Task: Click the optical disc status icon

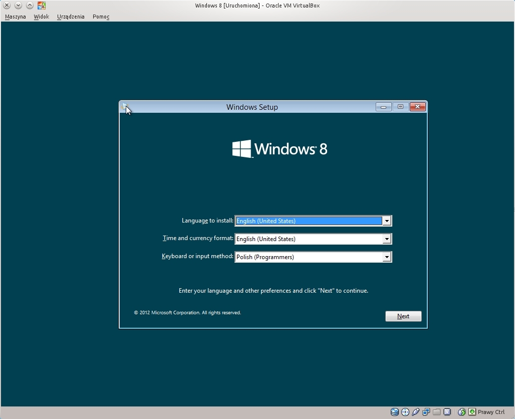Action: [405, 412]
